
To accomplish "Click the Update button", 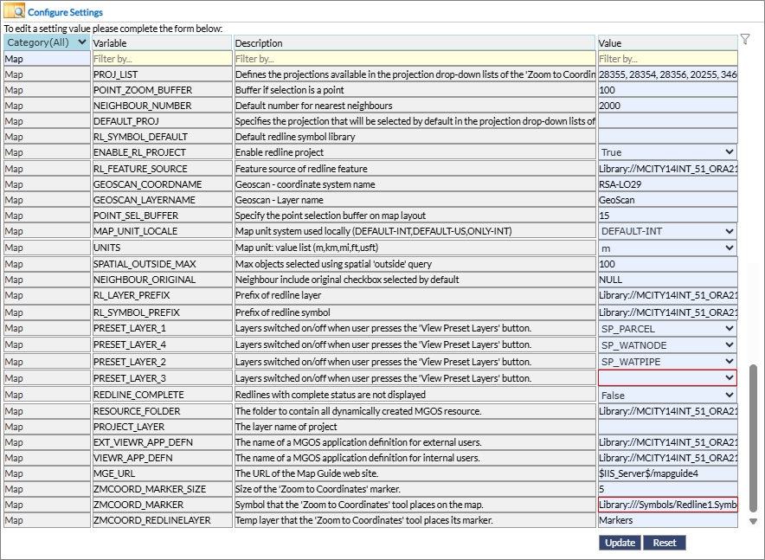I will pyautogui.click(x=620, y=543).
